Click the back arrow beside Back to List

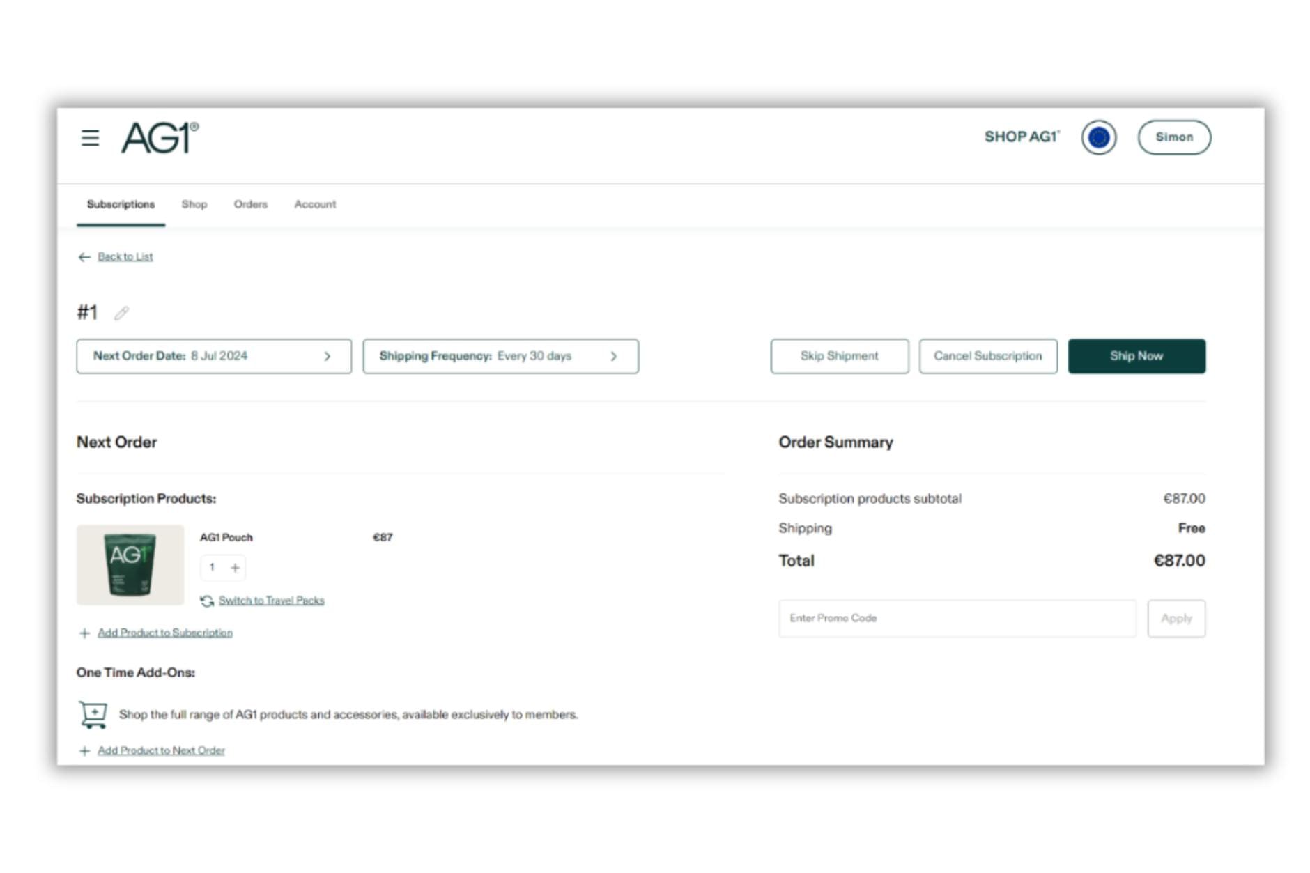pos(84,257)
